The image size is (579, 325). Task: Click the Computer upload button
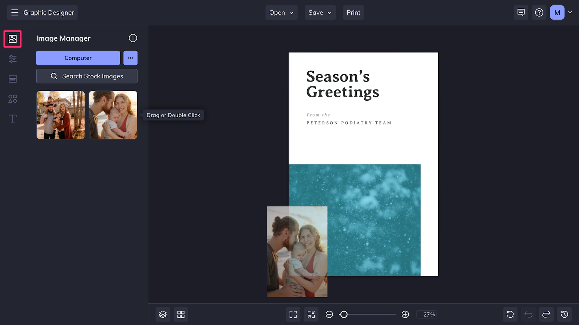(78, 58)
